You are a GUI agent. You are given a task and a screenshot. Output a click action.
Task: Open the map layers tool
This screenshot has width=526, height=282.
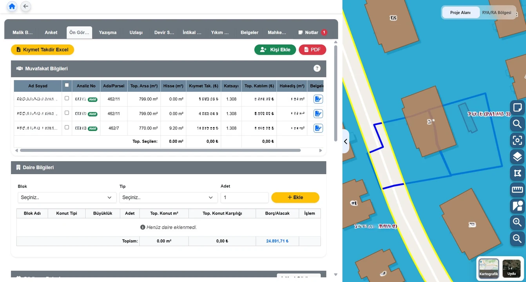(517, 157)
